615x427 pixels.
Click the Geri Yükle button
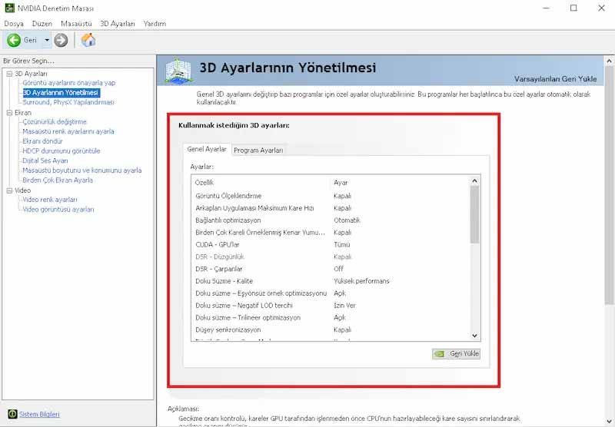(x=456, y=354)
